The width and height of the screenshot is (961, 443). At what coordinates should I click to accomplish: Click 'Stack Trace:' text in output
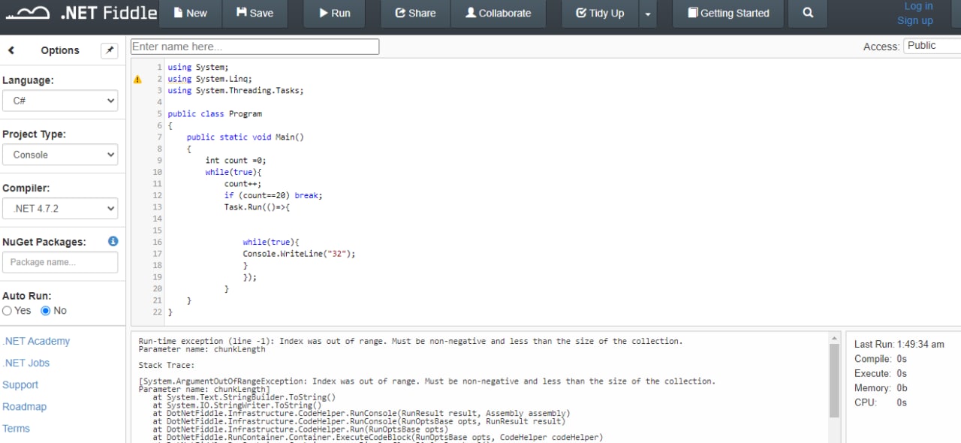[167, 365]
